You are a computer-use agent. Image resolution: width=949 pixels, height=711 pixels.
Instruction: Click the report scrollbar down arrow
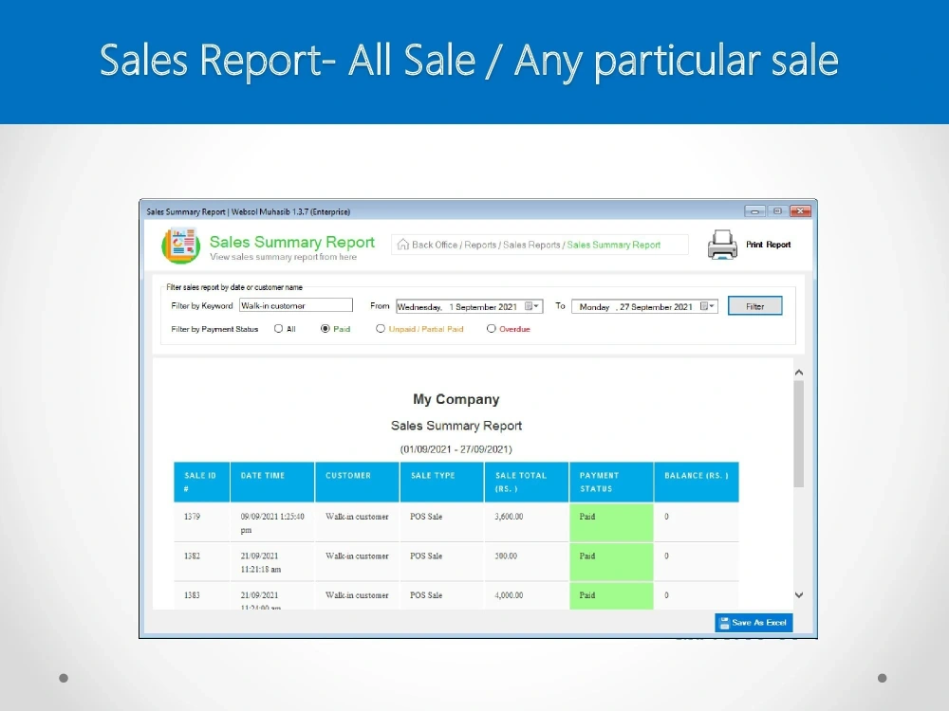coord(799,595)
